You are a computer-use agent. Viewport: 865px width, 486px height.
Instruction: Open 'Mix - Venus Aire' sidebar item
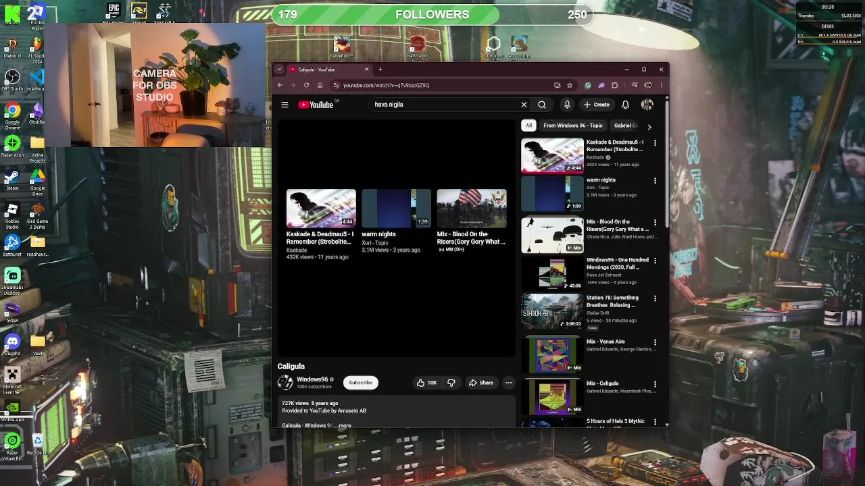pos(589,354)
